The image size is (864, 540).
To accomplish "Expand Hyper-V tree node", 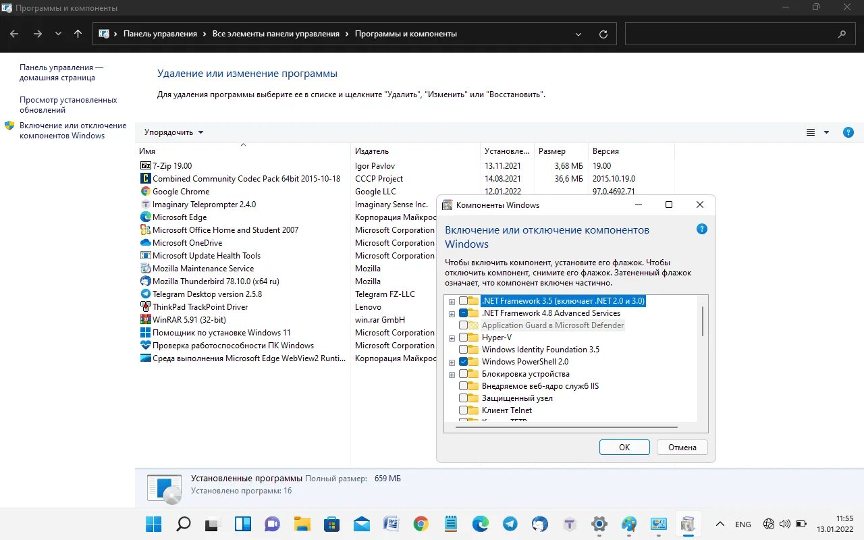I will click(x=452, y=337).
